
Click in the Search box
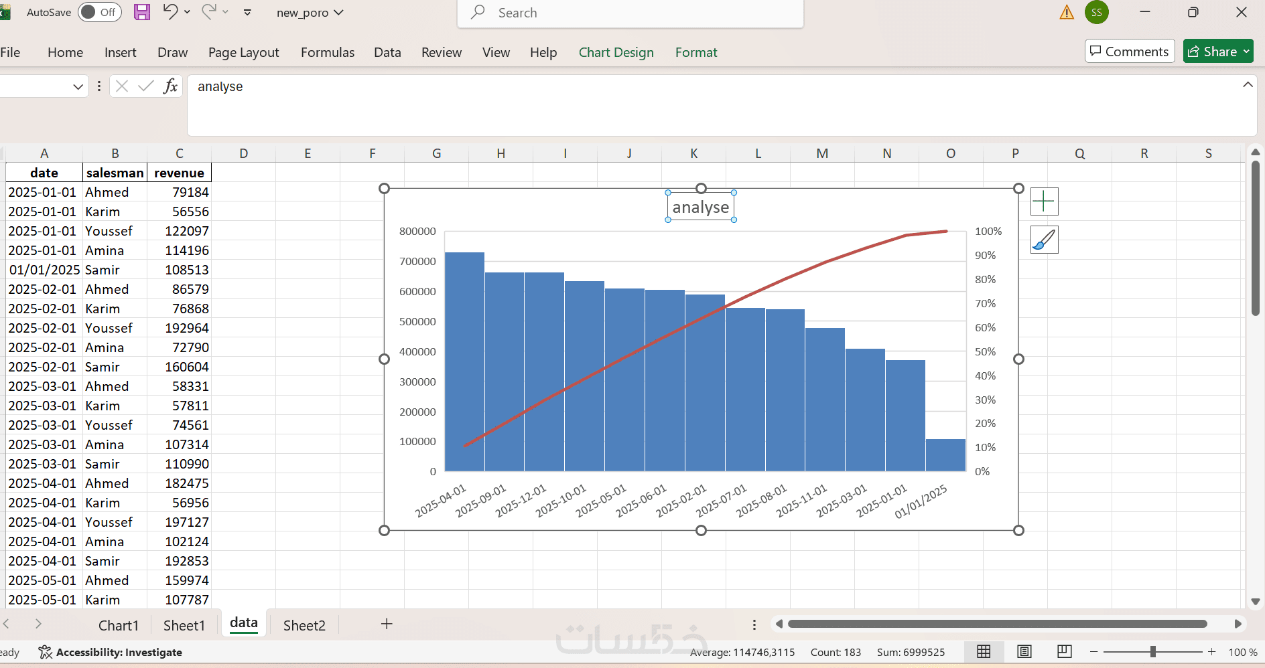[630, 13]
